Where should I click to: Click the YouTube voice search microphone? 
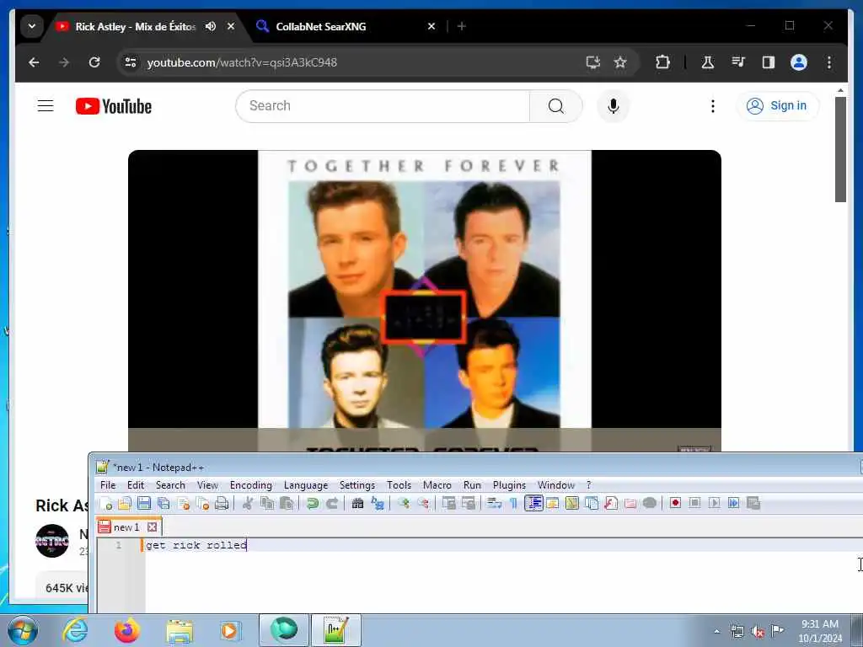point(614,105)
